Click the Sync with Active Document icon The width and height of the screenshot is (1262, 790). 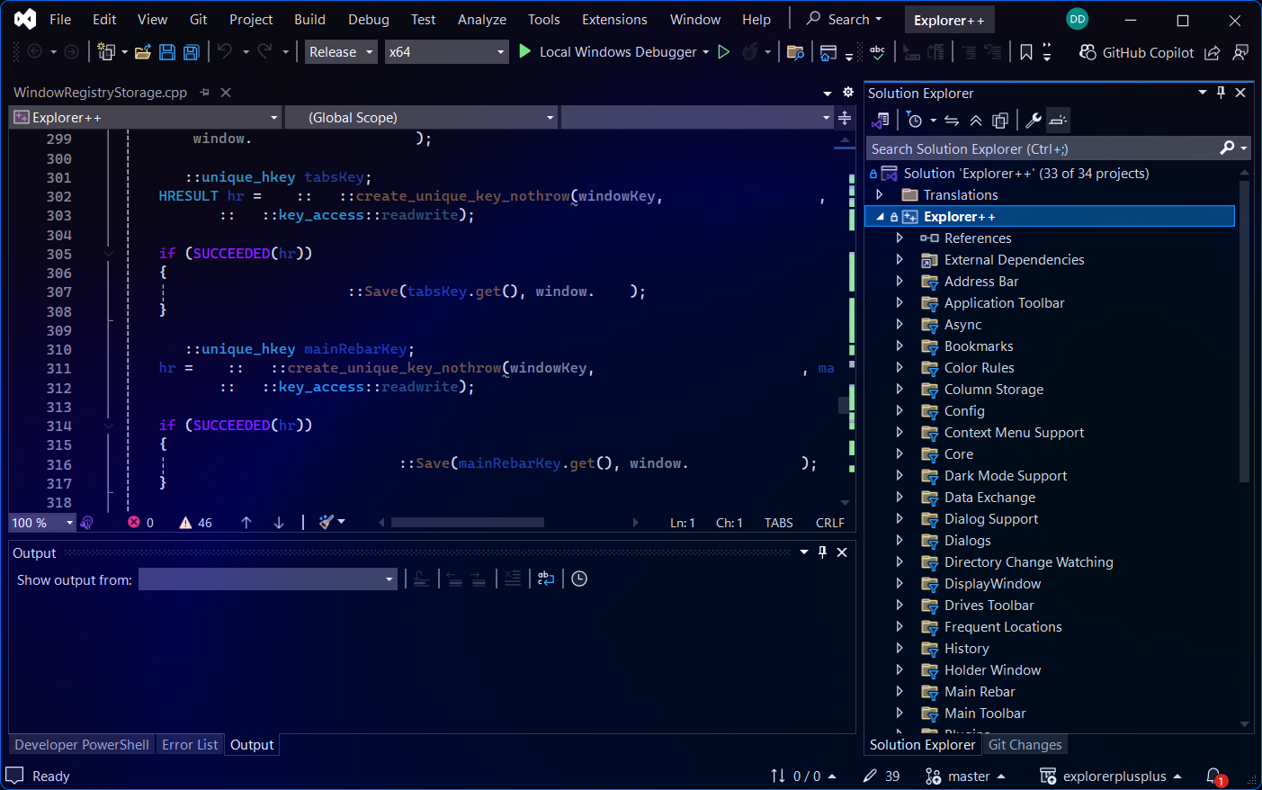click(952, 120)
